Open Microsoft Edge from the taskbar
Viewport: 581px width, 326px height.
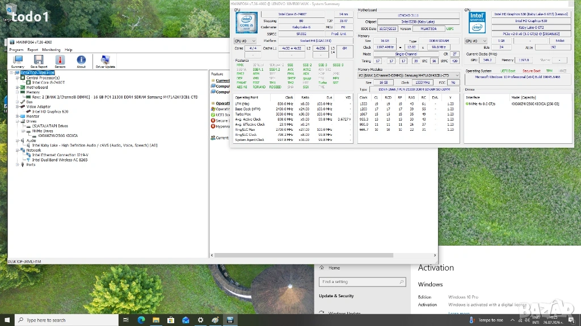click(x=141, y=320)
